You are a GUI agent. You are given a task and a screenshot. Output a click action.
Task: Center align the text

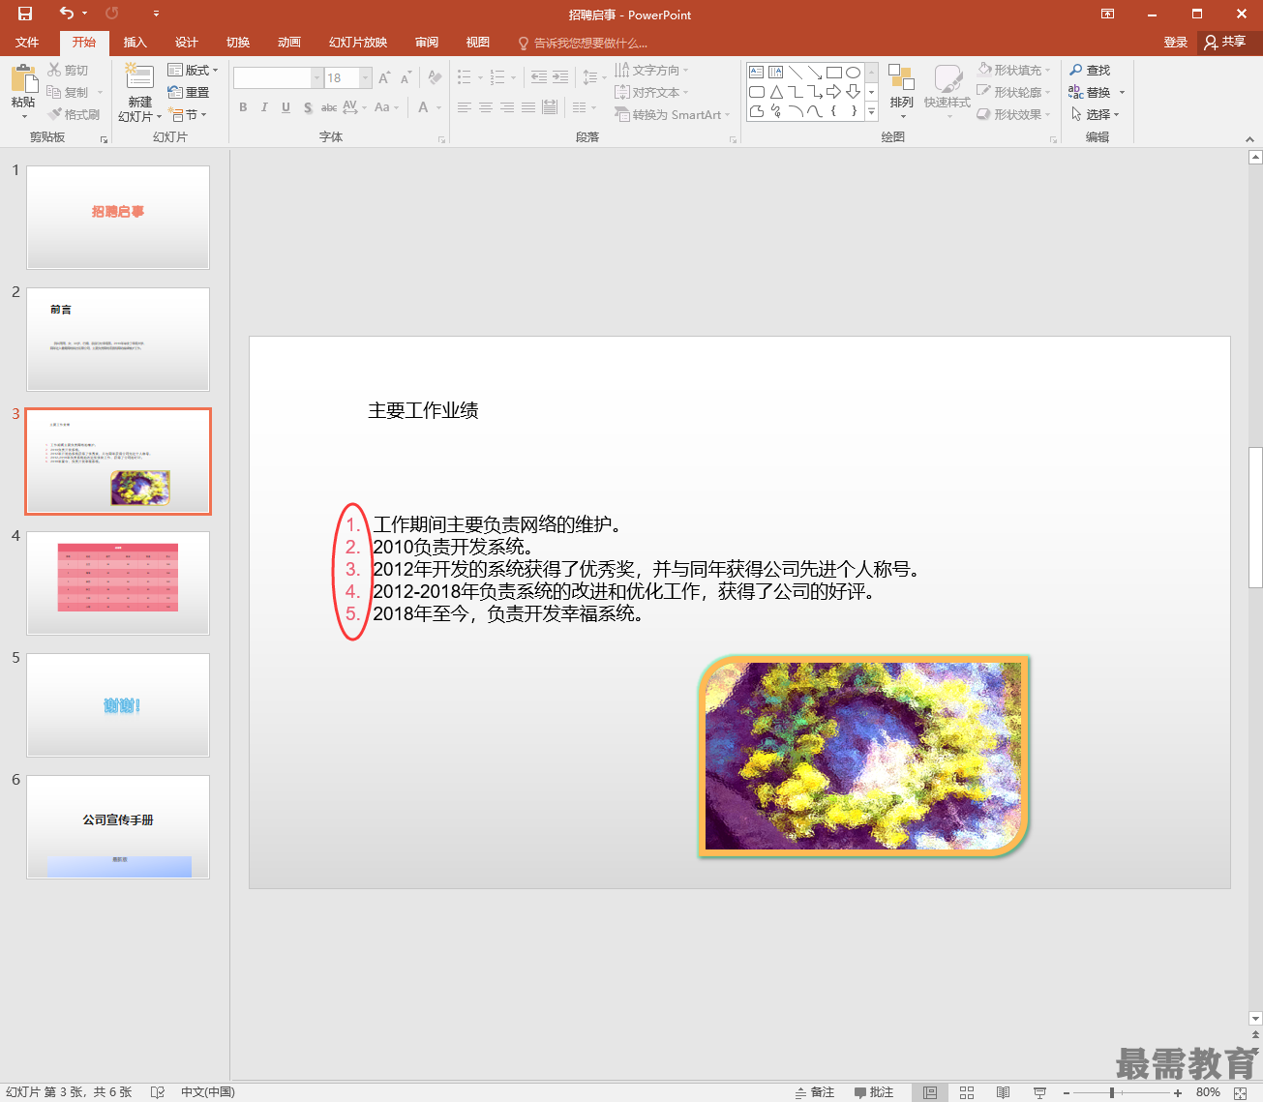[x=486, y=107]
